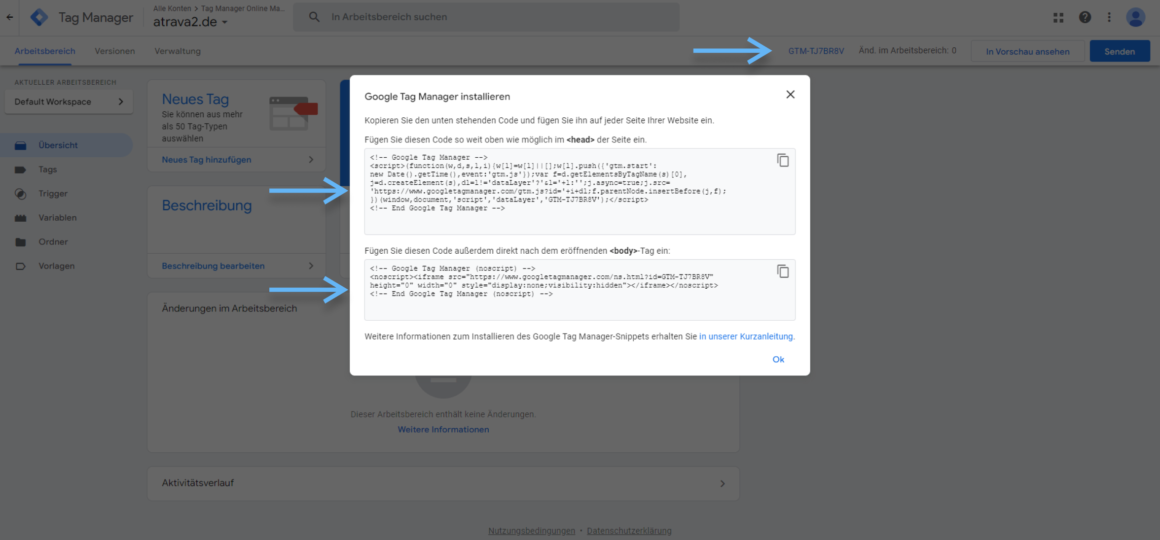Open the Google apps grid
This screenshot has width=1160, height=540.
[x=1058, y=17]
